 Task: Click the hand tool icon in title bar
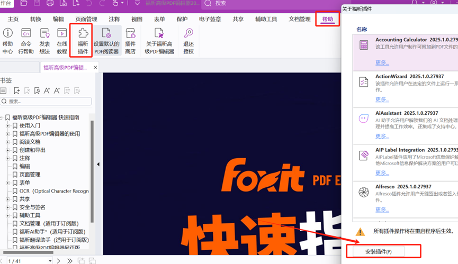click(115, 3)
